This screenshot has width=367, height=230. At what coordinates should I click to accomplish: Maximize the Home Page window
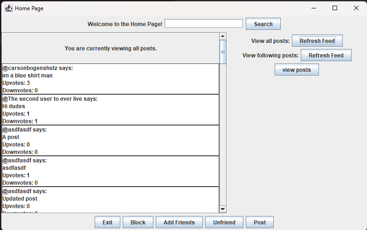click(335, 8)
